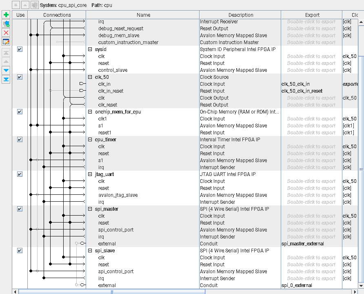This screenshot has width=364, height=294.
Task: Click the Use column header
Action: click(x=20, y=15)
